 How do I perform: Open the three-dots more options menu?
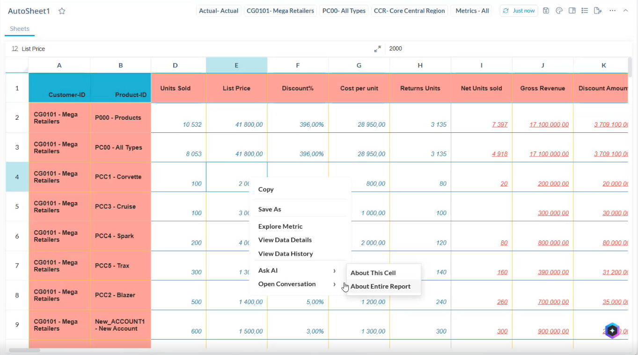[x=612, y=11]
